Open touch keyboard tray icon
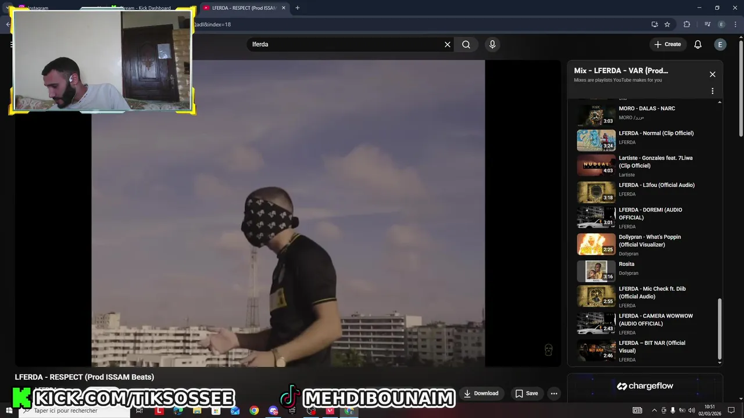Image resolution: width=744 pixels, height=418 pixels. point(638,410)
